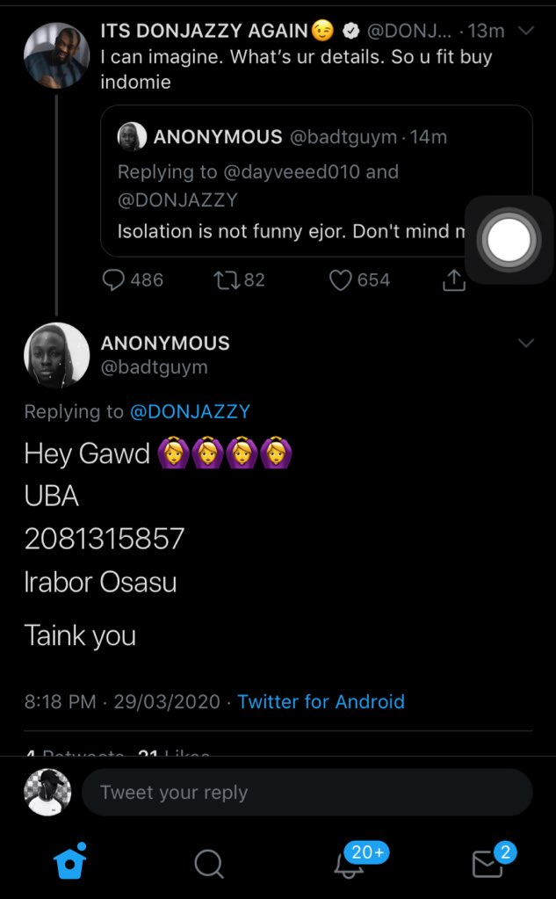556x899 pixels.
Task: Retweet Don Jazzy's tweet
Action: [226, 280]
